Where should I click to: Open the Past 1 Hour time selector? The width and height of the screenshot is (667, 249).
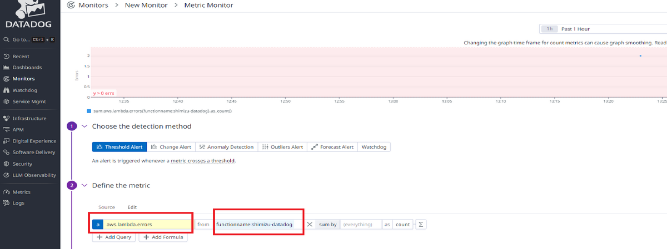(603, 29)
